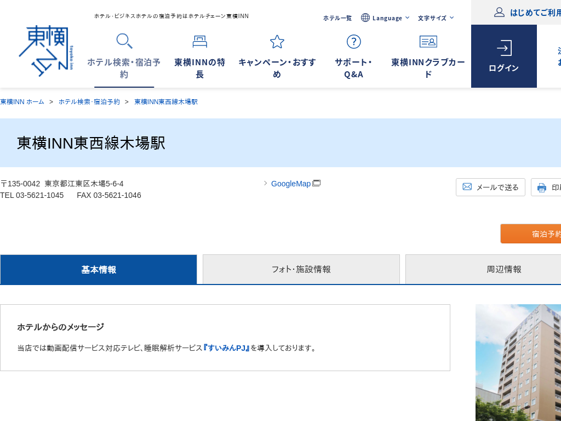Screen dimensions: 561x421
Task: Click the external window icon after GoogleMap
Action: (x=316, y=183)
